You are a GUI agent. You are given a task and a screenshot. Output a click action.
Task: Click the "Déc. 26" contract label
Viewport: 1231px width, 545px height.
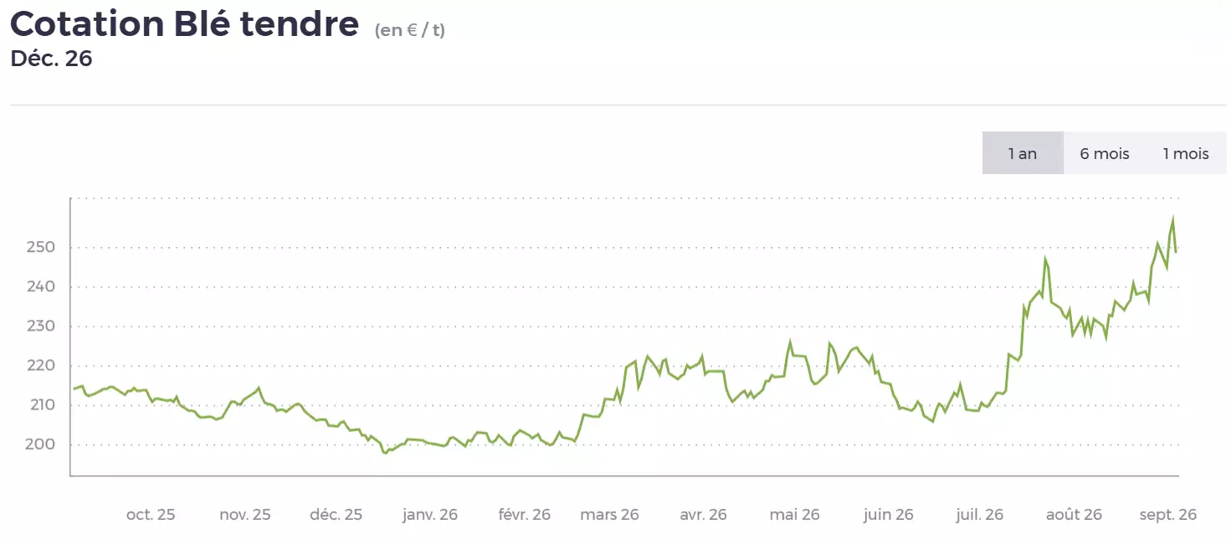click(51, 59)
